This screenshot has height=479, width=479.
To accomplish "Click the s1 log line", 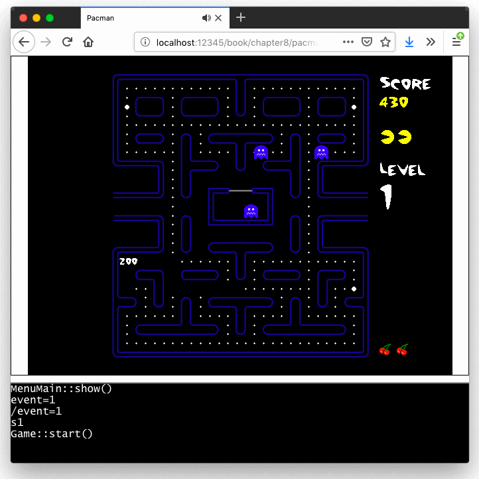I will (17, 423).
